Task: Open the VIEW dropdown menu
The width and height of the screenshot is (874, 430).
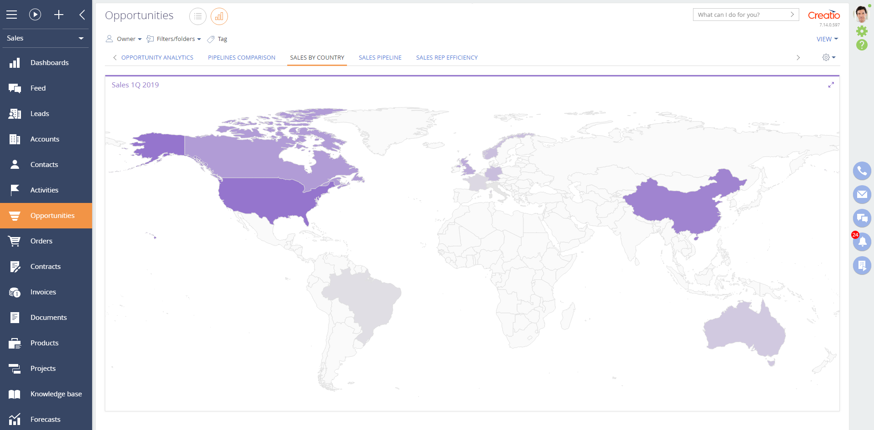Action: pyautogui.click(x=827, y=39)
